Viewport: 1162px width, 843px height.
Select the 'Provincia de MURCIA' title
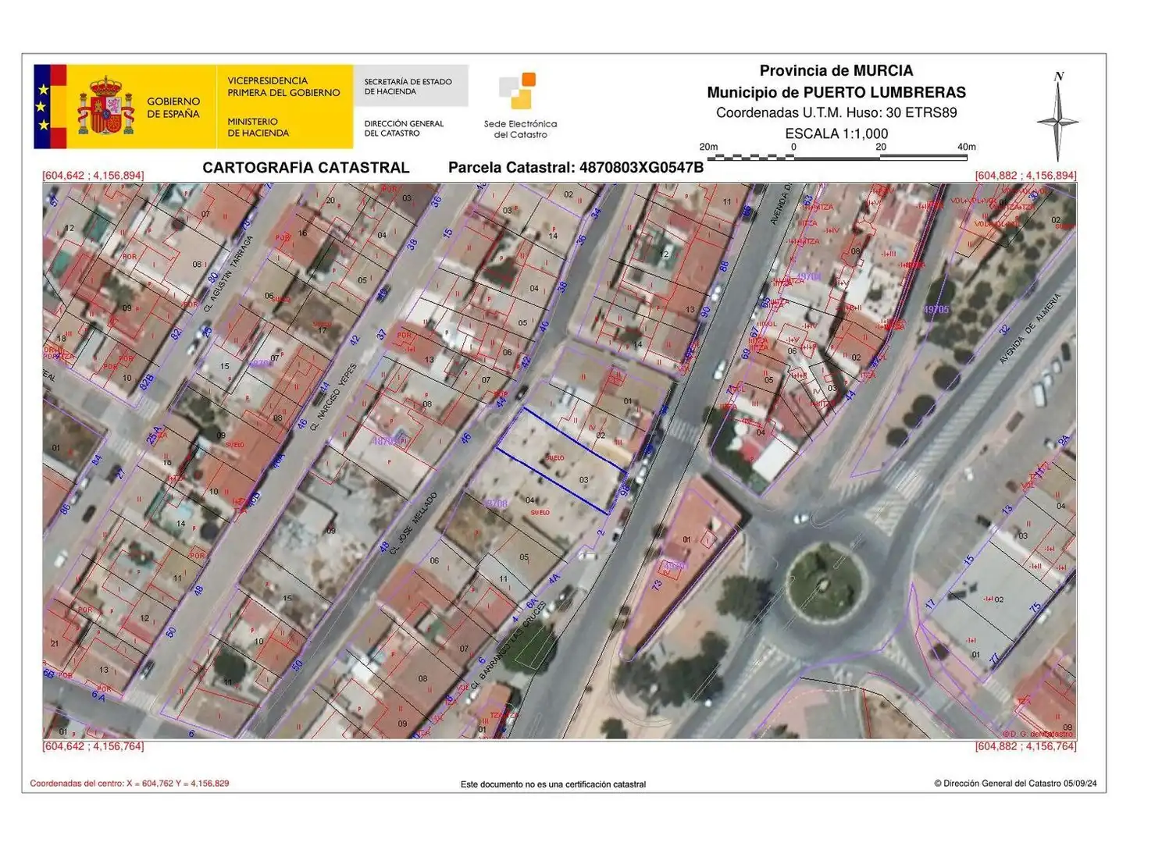(836, 71)
